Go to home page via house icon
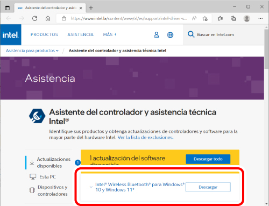 [x=48, y=18]
